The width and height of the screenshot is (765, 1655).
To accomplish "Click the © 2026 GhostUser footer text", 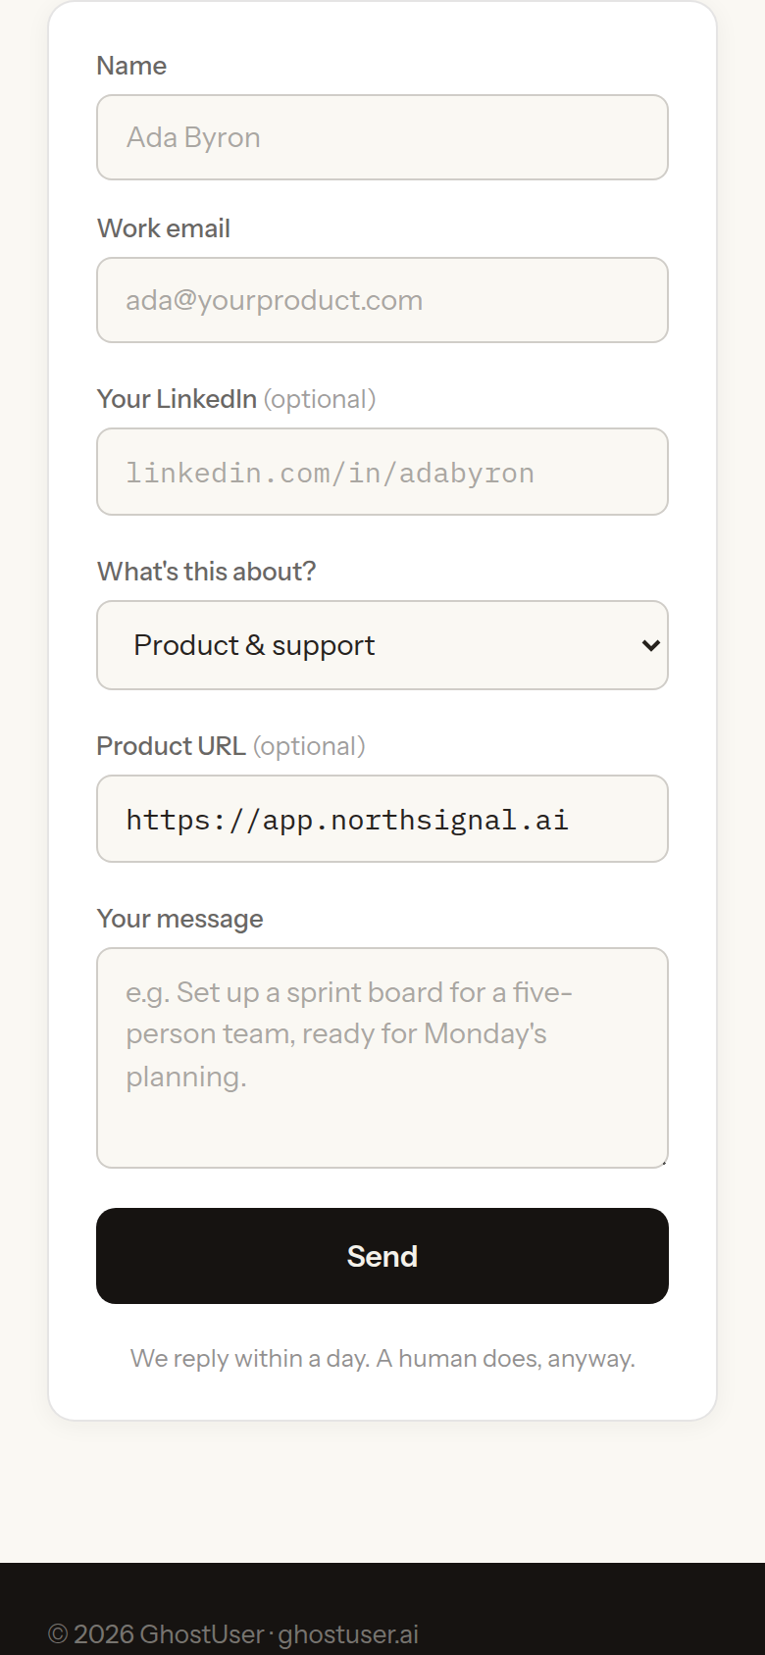I will [156, 1634].
